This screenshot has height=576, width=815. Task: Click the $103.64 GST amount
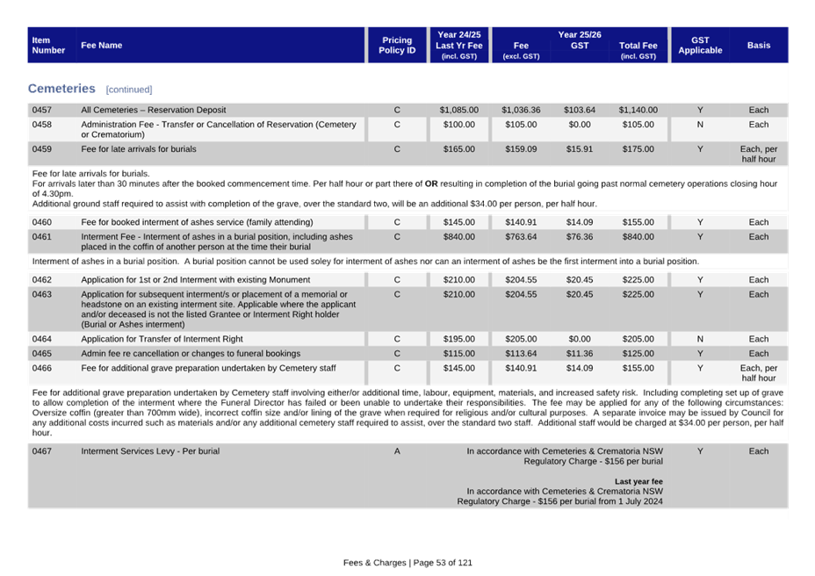tap(580, 111)
